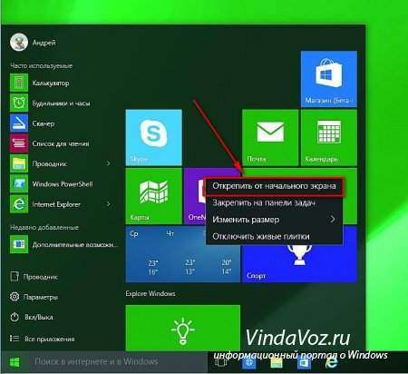
Task: Focus the Windows search box
Action: [x=118, y=362]
